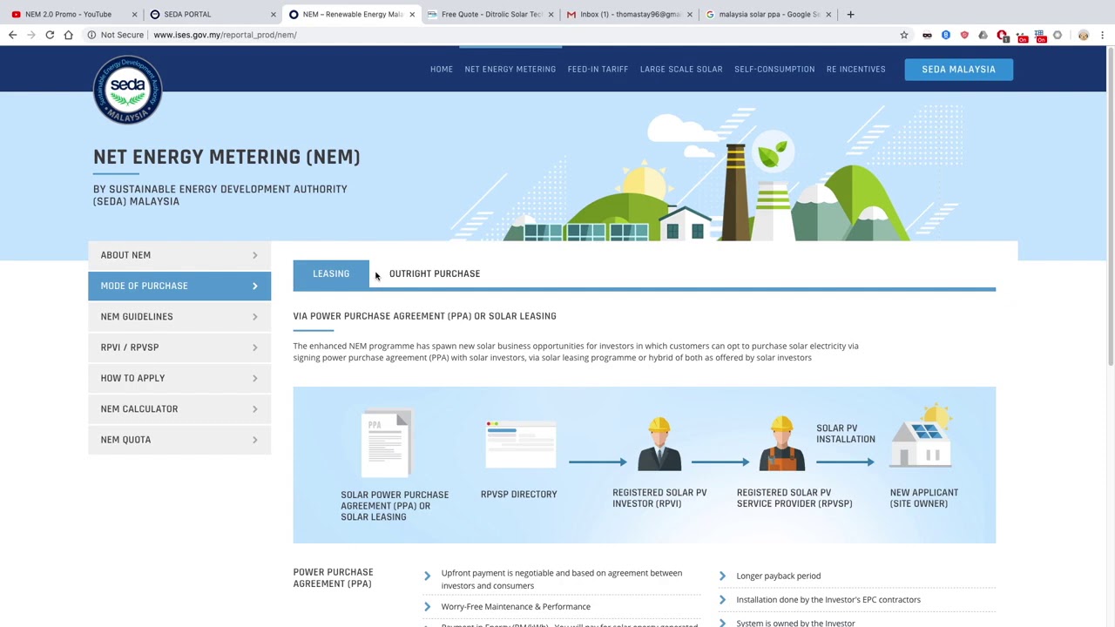The height and width of the screenshot is (627, 1115).
Task: Click 'System is owned by the Investor'
Action: (795, 623)
